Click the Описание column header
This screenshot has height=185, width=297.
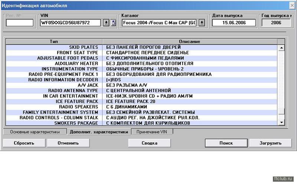pyautogui.click(x=190, y=41)
